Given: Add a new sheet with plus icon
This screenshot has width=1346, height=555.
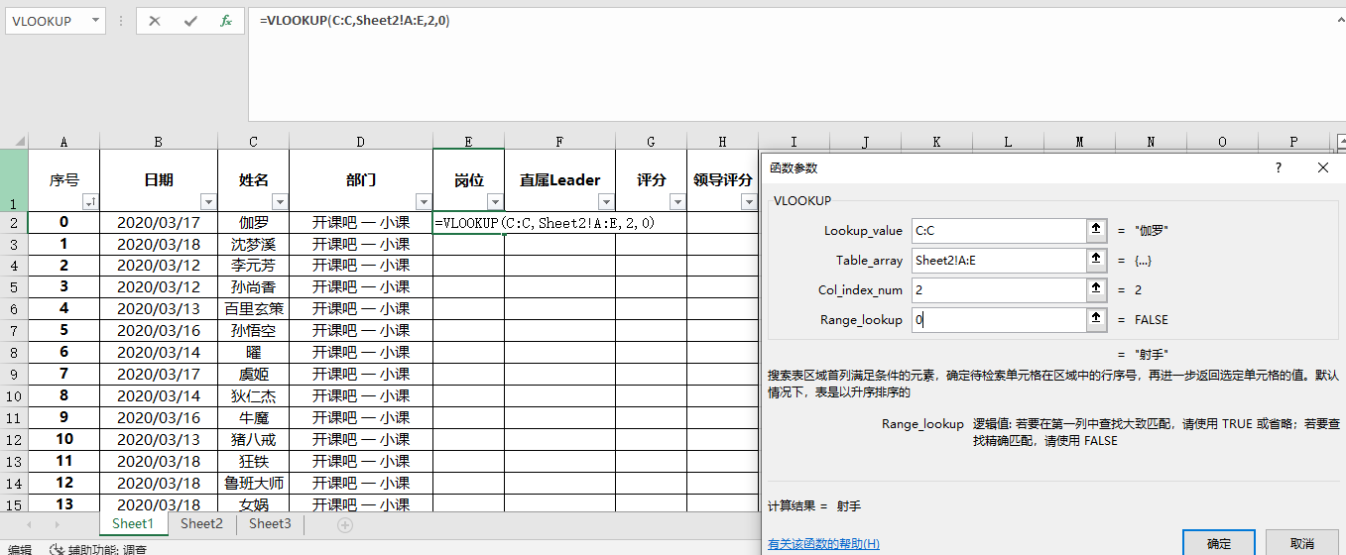Looking at the screenshot, I should tap(345, 524).
